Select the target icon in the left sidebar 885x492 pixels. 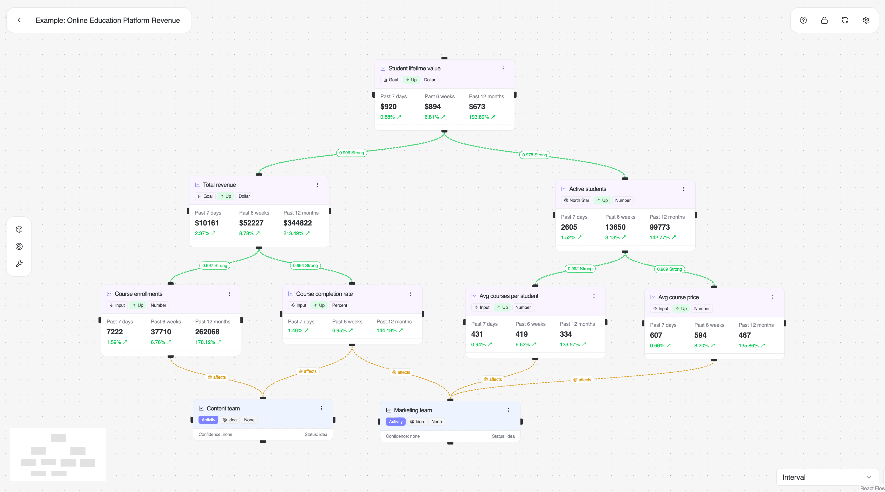tap(19, 246)
